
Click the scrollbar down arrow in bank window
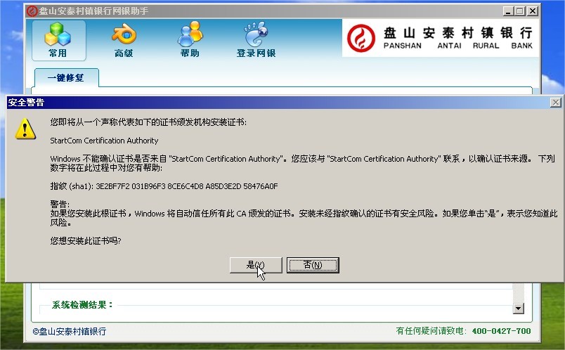[519, 309]
